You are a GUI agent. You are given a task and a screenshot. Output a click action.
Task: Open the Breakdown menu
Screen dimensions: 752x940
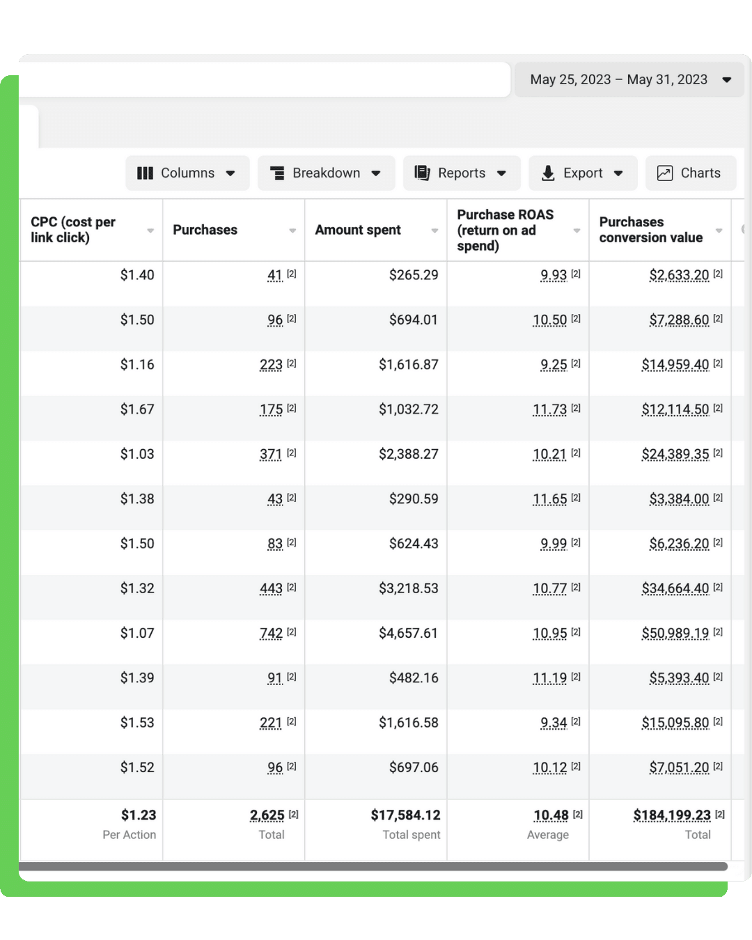tap(326, 173)
